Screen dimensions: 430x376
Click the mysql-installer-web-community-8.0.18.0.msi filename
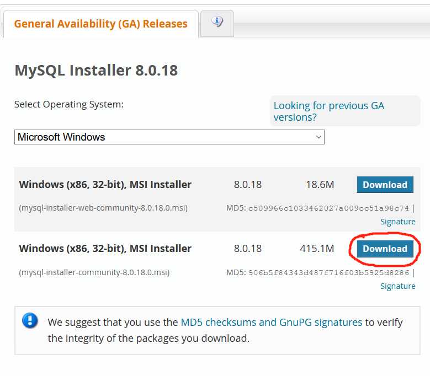click(x=103, y=208)
